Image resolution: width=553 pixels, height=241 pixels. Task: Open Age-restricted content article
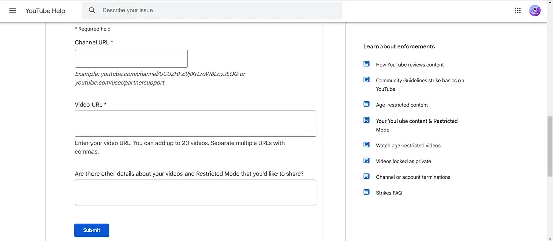tap(402, 105)
